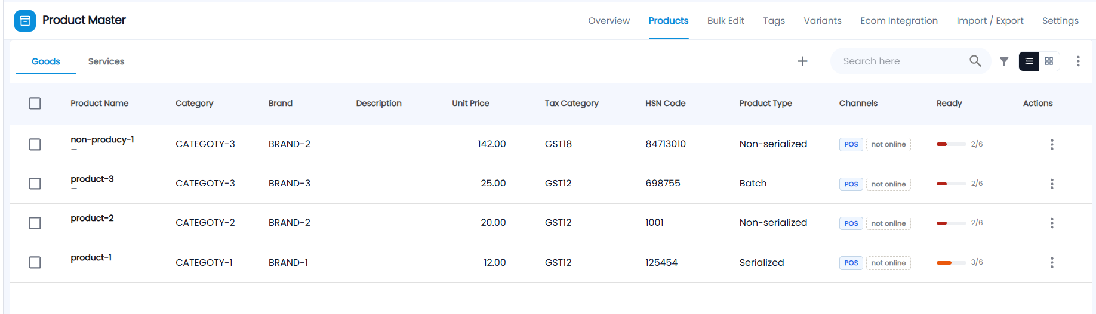Open Import / Export tab
This screenshot has width=1096, height=314.
[990, 21]
